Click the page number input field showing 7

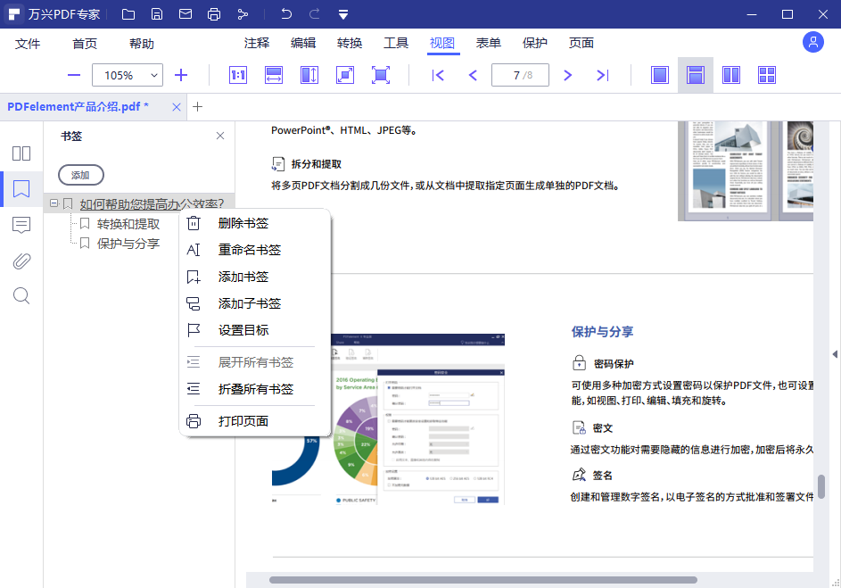[520, 75]
